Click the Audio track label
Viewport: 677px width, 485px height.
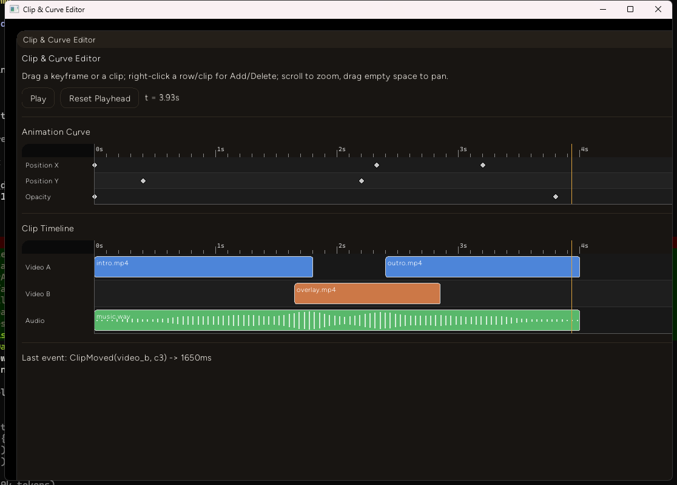(x=35, y=321)
